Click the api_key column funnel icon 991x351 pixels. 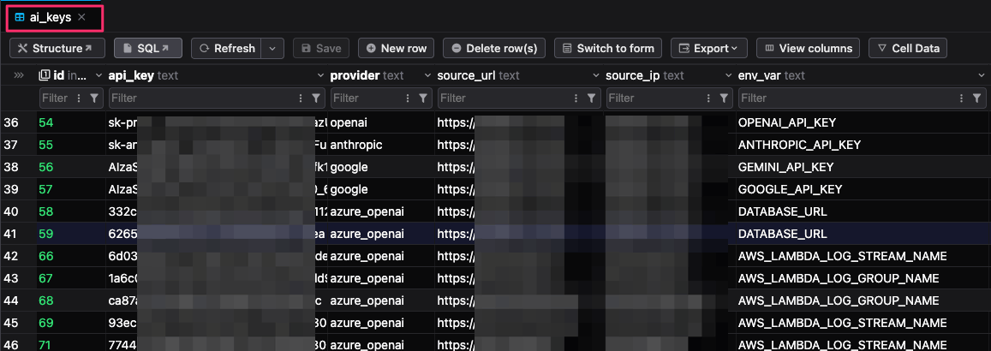click(317, 98)
